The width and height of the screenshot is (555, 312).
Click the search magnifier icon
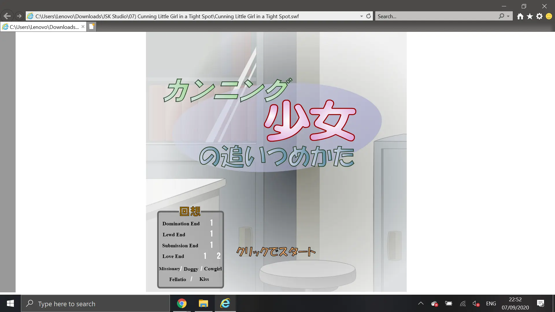(501, 16)
